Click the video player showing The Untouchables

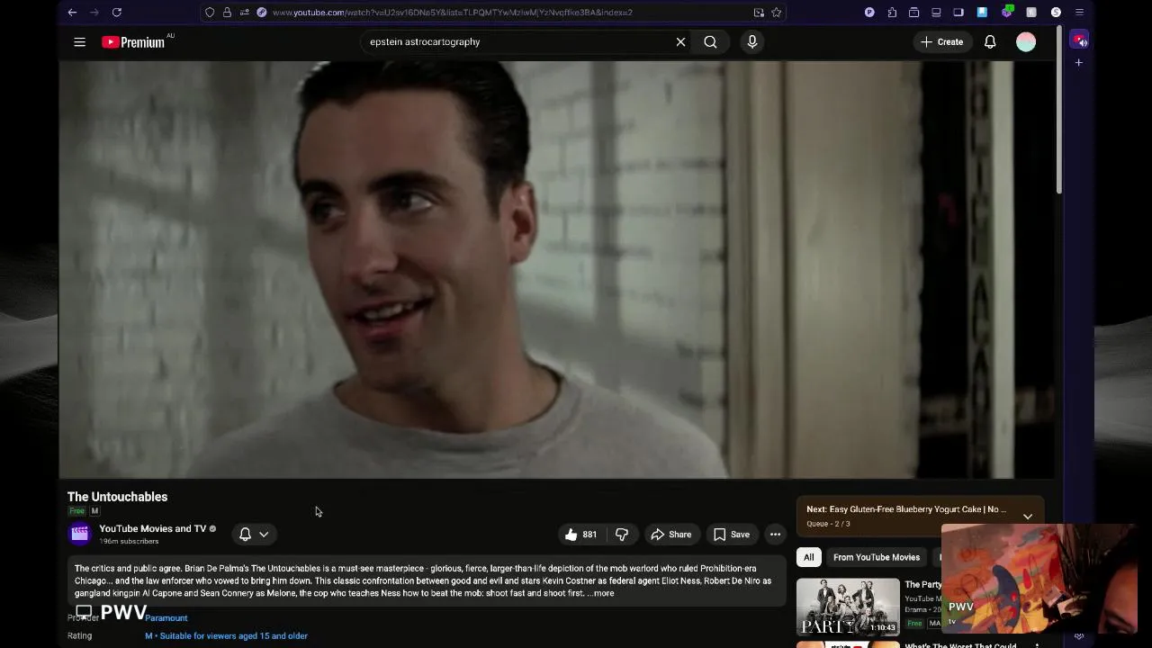(x=556, y=269)
